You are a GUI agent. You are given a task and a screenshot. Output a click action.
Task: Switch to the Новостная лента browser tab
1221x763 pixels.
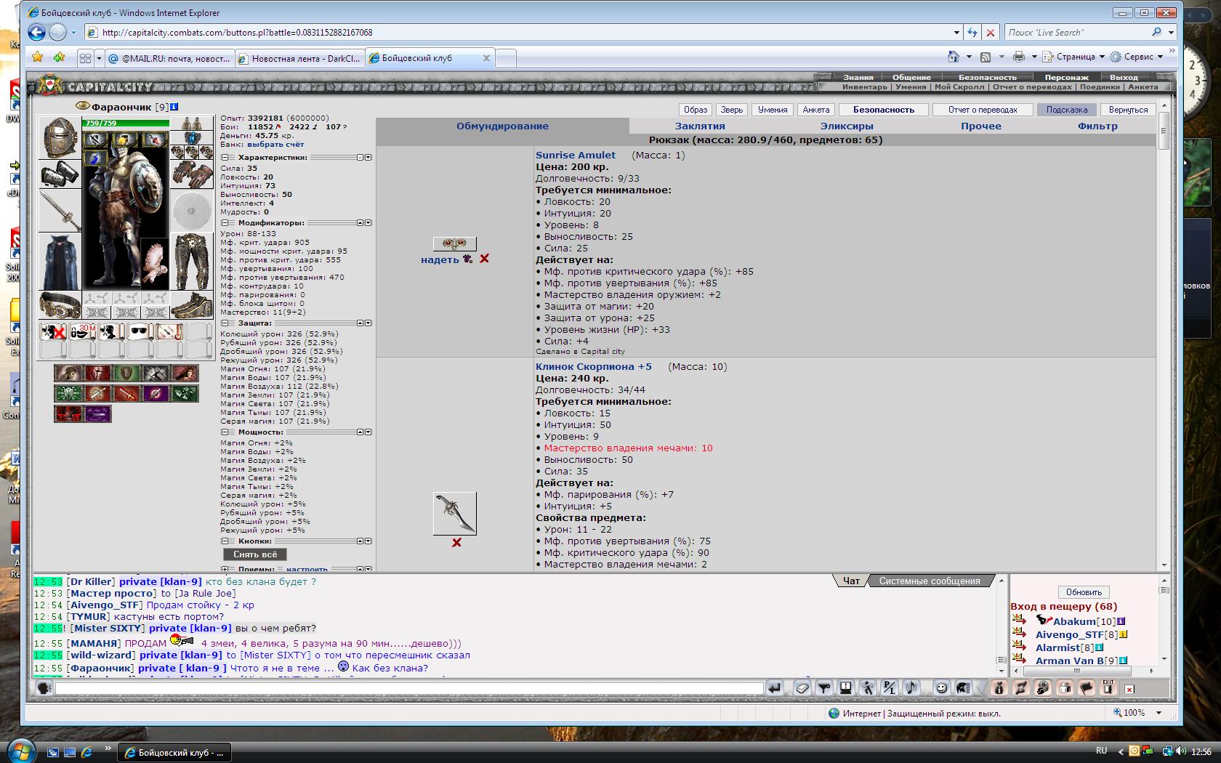coord(299,58)
